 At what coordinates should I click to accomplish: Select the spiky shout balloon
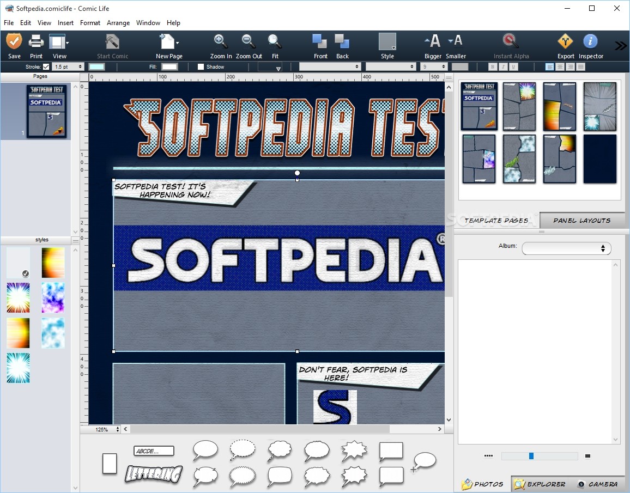point(354,450)
